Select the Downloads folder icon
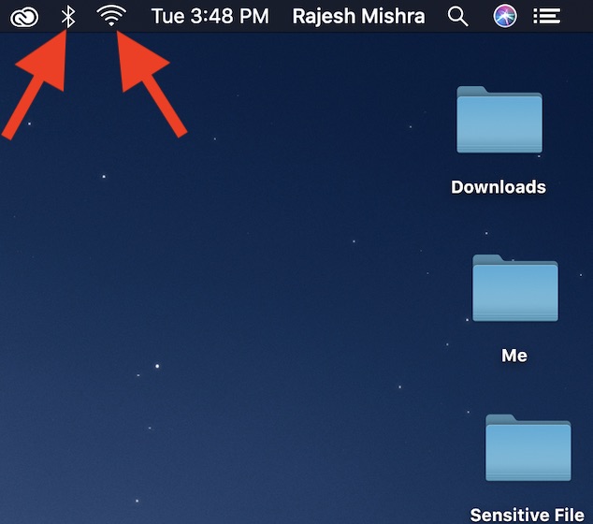 click(499, 120)
